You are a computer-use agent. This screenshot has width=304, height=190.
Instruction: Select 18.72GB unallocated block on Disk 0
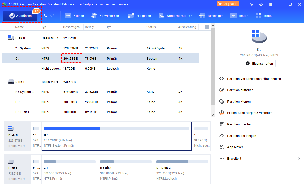coord(201,136)
